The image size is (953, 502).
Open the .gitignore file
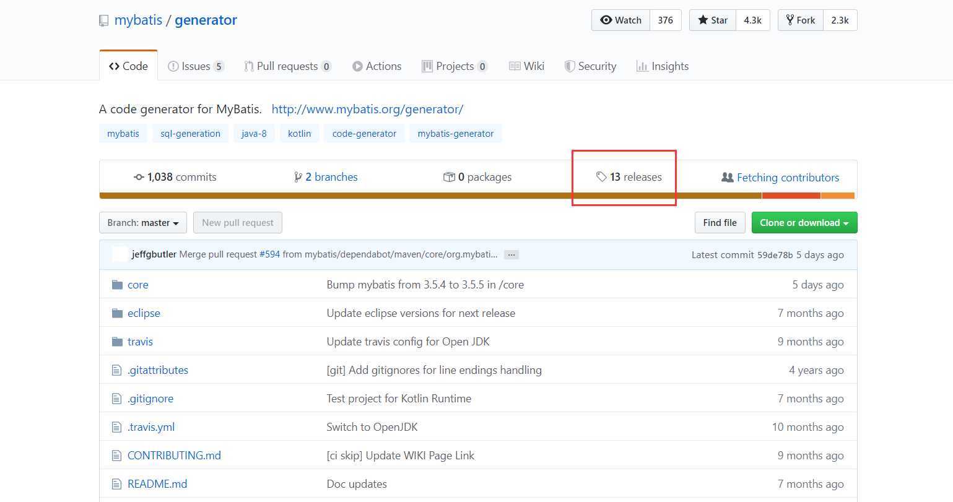(x=150, y=399)
